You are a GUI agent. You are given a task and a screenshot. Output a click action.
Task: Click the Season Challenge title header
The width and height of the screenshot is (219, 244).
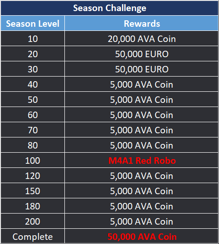[109, 8]
